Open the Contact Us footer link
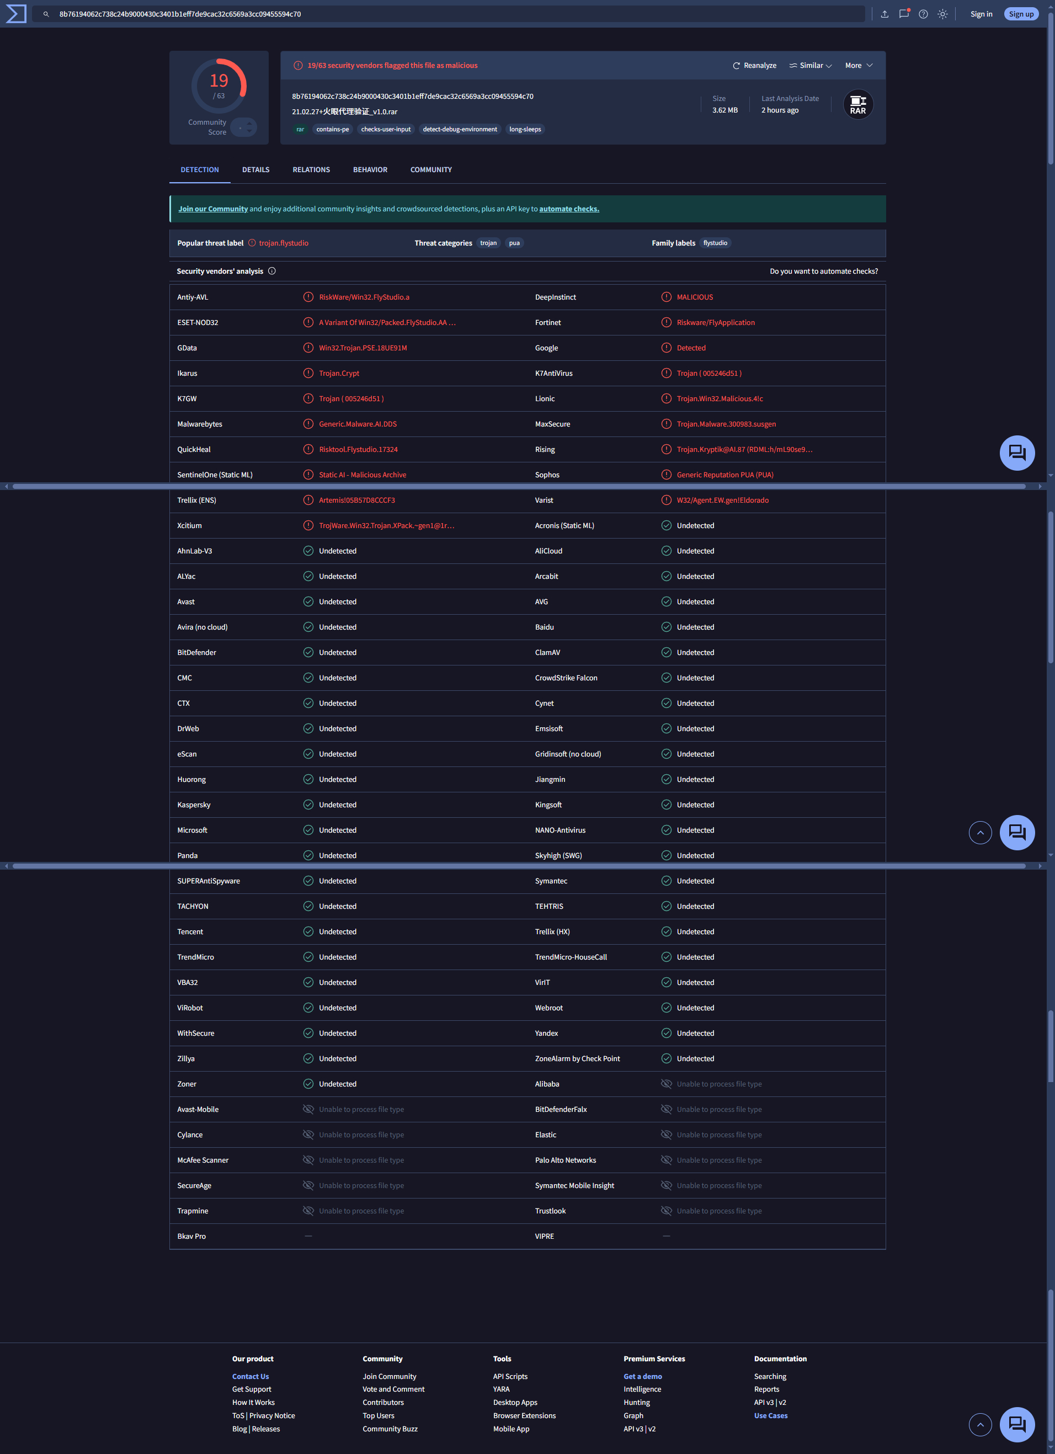Image resolution: width=1055 pixels, height=1454 pixels. point(251,1376)
